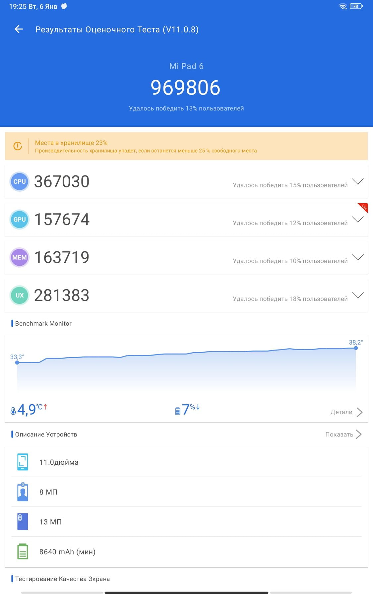Image resolution: width=373 pixels, height=597 pixels.
Task: Tap the screen size device icon
Action: 23,462
